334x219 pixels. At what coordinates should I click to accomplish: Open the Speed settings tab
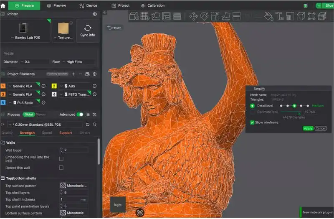tap(47, 132)
